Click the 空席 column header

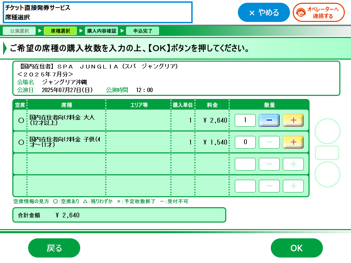20,105
